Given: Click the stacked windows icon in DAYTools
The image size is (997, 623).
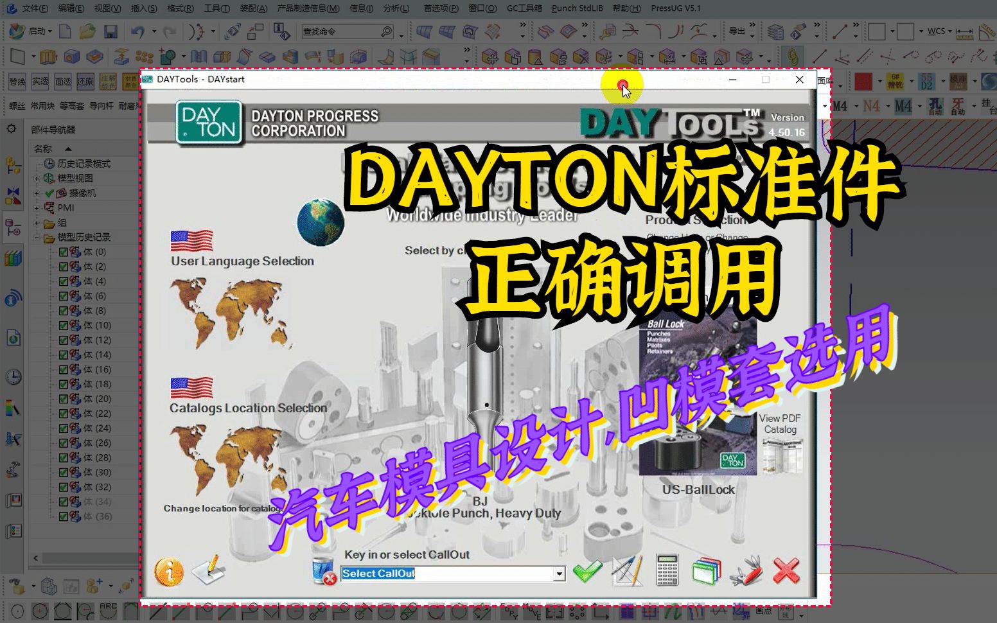Looking at the screenshot, I should coord(706,571).
